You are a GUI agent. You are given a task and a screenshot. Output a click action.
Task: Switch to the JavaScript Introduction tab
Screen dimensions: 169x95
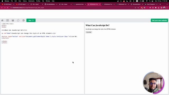point(79,4)
